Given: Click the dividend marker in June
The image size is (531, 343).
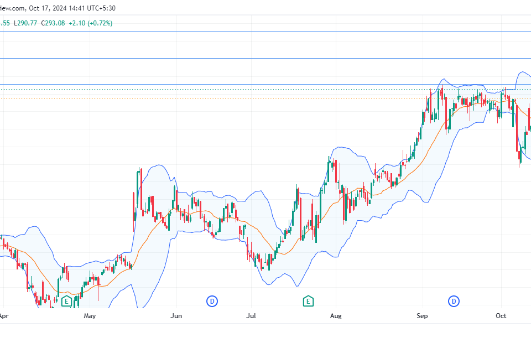Looking at the screenshot, I should click(x=212, y=301).
